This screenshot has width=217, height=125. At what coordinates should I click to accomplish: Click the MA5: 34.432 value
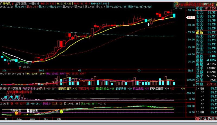(48, 4)
